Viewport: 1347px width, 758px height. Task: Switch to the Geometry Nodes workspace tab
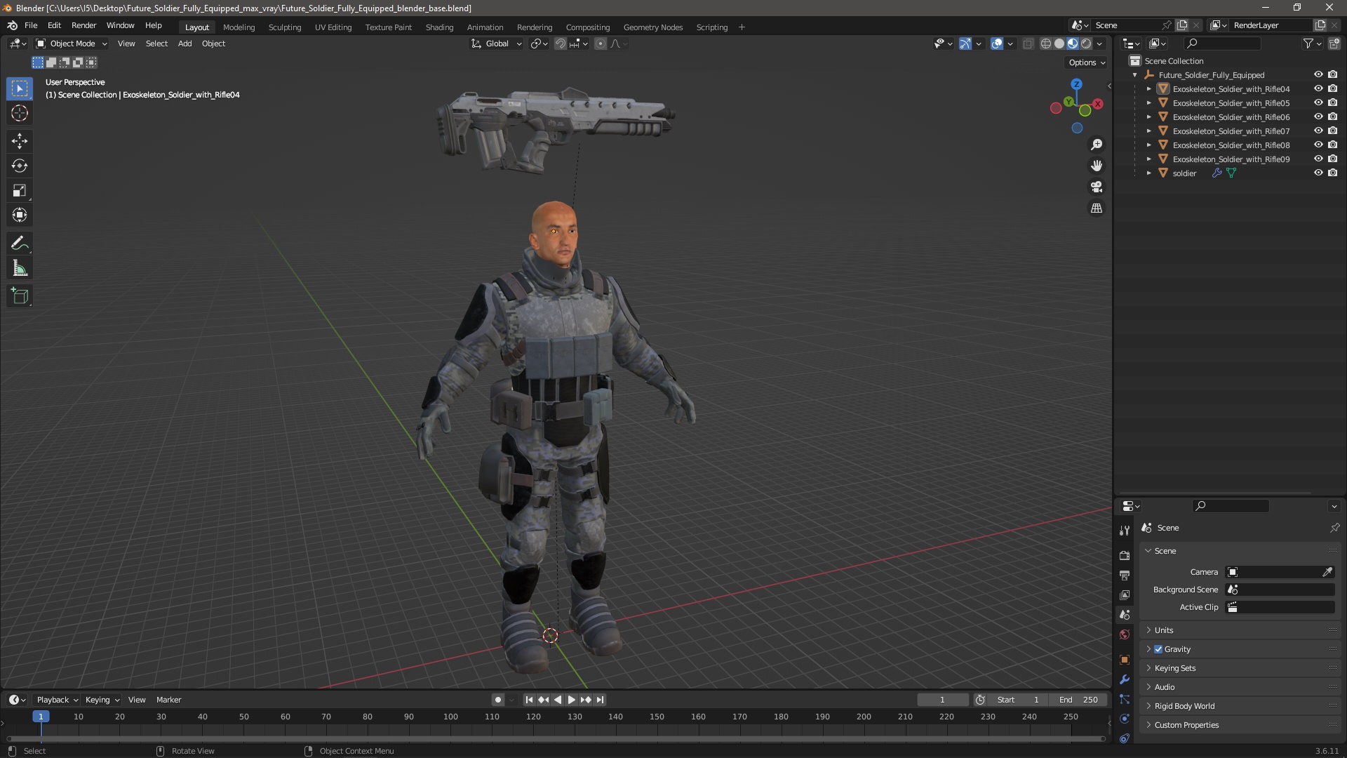652,27
